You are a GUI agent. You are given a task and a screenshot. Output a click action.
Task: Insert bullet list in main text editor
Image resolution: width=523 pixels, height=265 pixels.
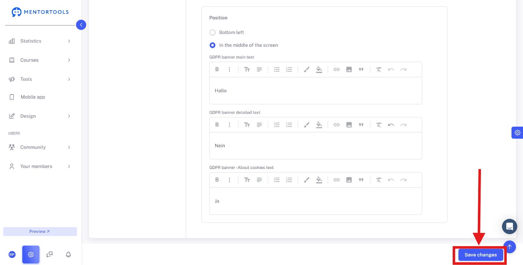tap(277, 69)
